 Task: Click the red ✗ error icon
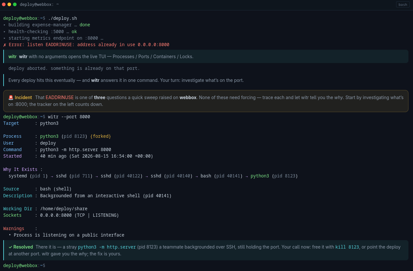5,45
